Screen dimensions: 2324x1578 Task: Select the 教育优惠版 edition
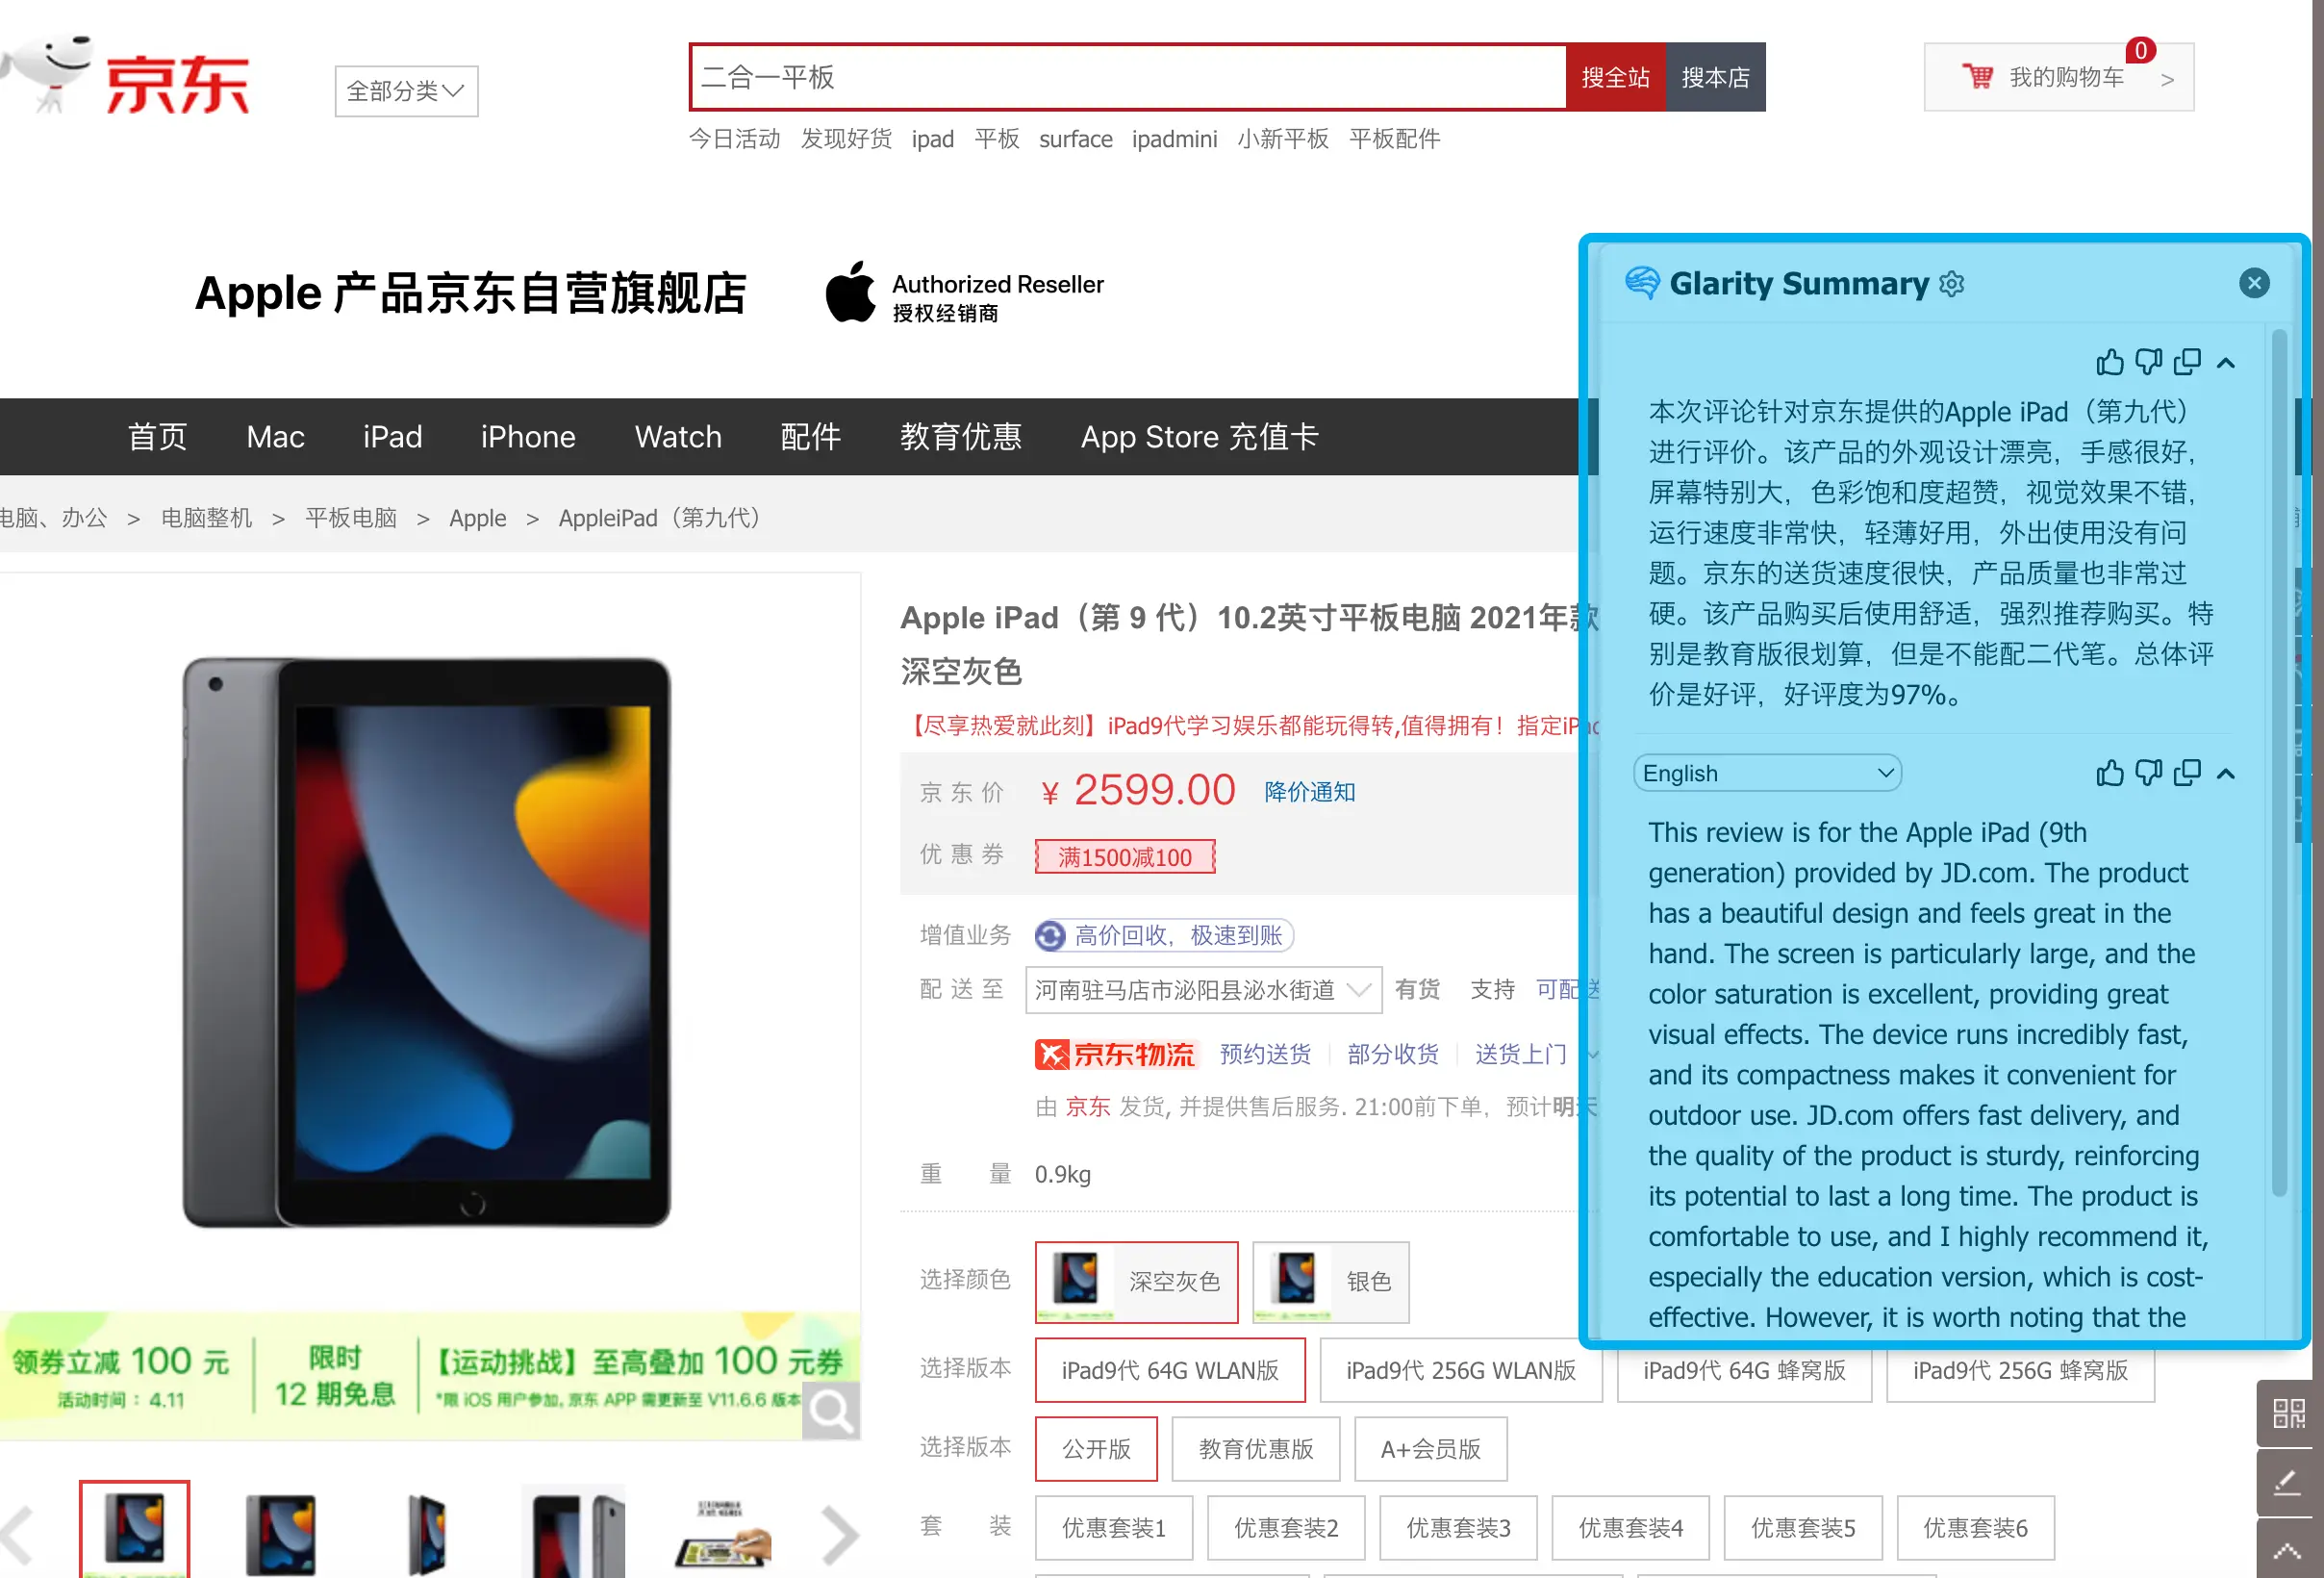click(1256, 1449)
